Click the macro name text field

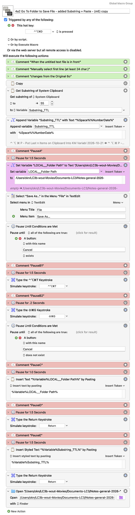click(x=72, y=11)
